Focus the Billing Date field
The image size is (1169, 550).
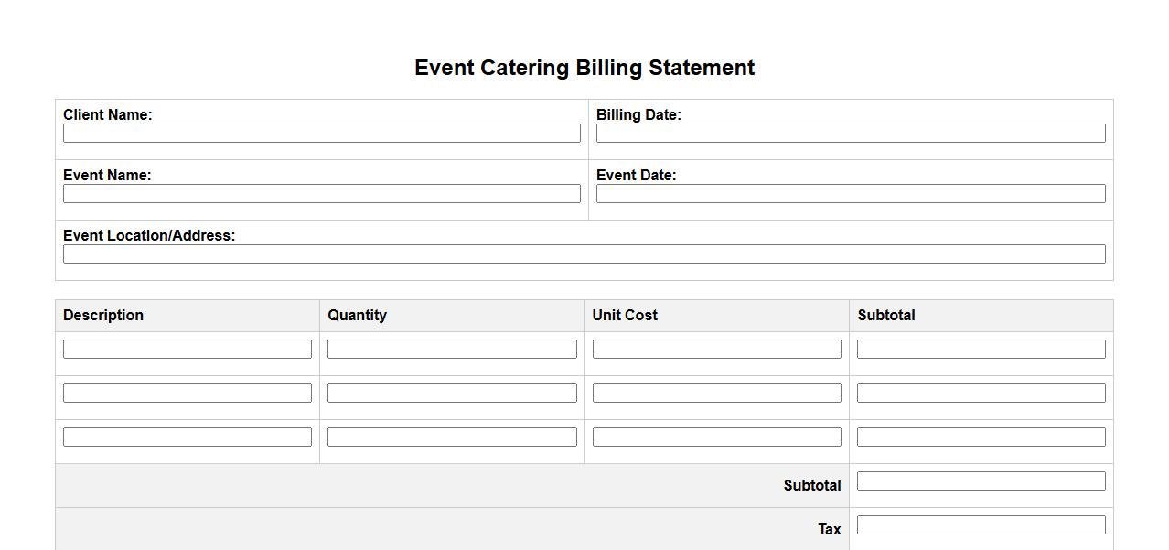(851, 134)
